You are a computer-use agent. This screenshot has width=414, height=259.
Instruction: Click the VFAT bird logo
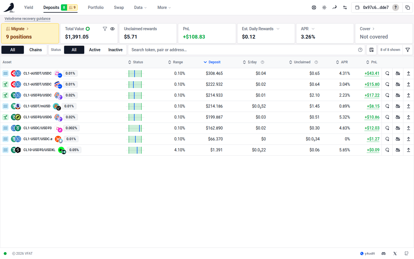point(9,7)
